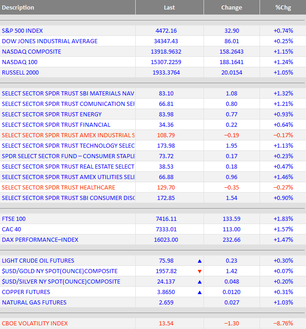Screen dimensions: 306x329
Task: Open the CONSUMER STAPLE sector fund row
Action: tap(153, 156)
